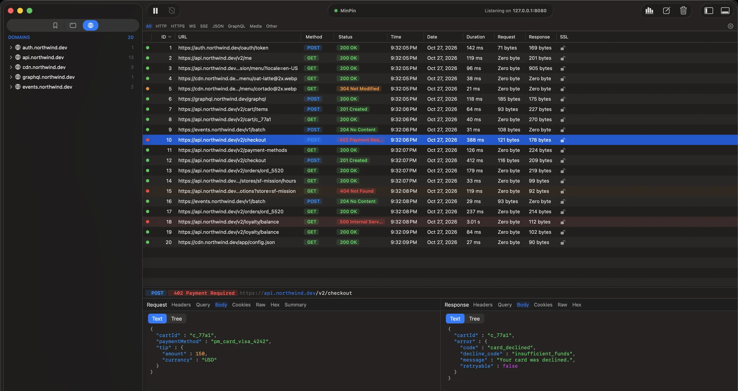Open the Response Cookies tab
The image size is (738, 391).
(543, 304)
